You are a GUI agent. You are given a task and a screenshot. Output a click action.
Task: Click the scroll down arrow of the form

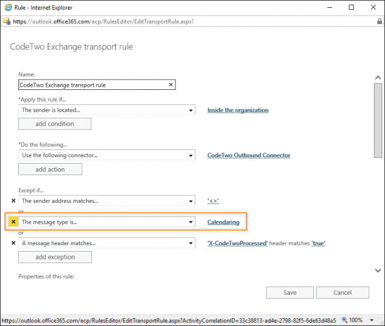[x=378, y=271]
